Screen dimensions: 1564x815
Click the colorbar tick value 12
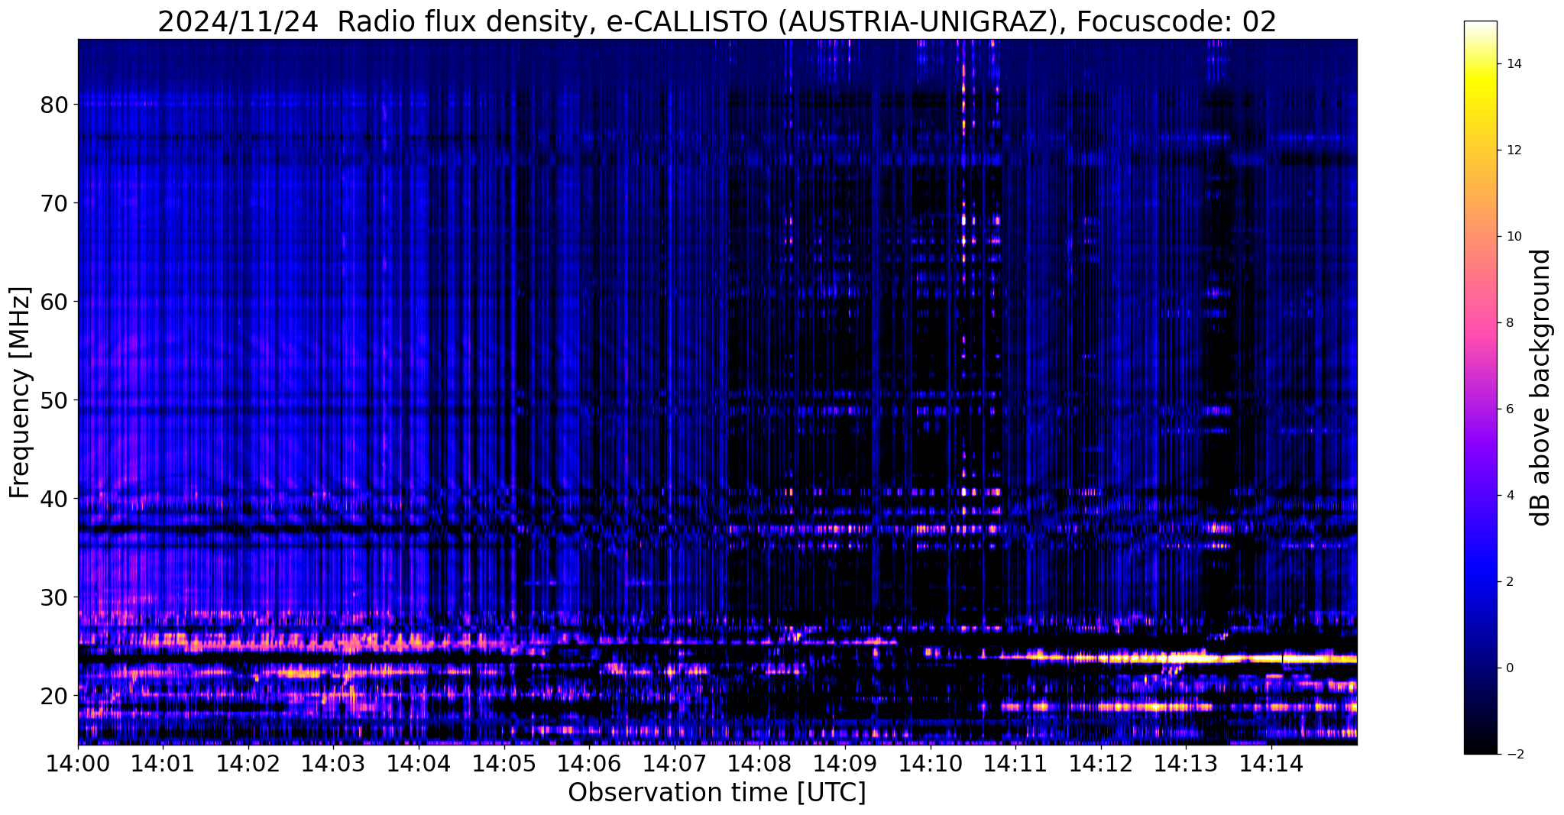tap(1512, 150)
